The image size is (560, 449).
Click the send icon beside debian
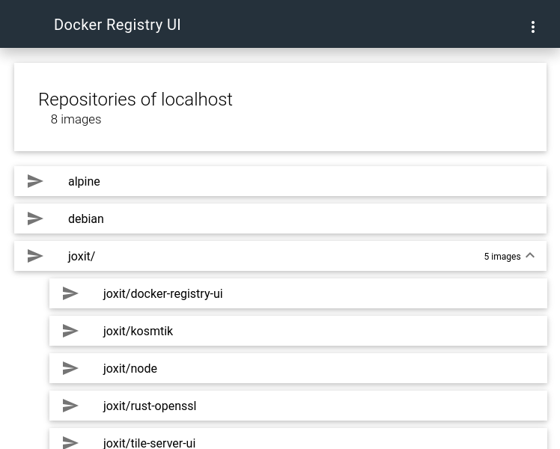point(35,219)
